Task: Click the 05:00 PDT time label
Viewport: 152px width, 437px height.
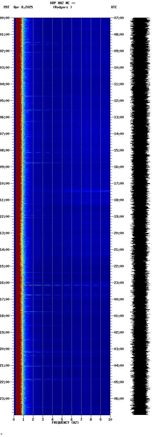Action: pos(5,101)
